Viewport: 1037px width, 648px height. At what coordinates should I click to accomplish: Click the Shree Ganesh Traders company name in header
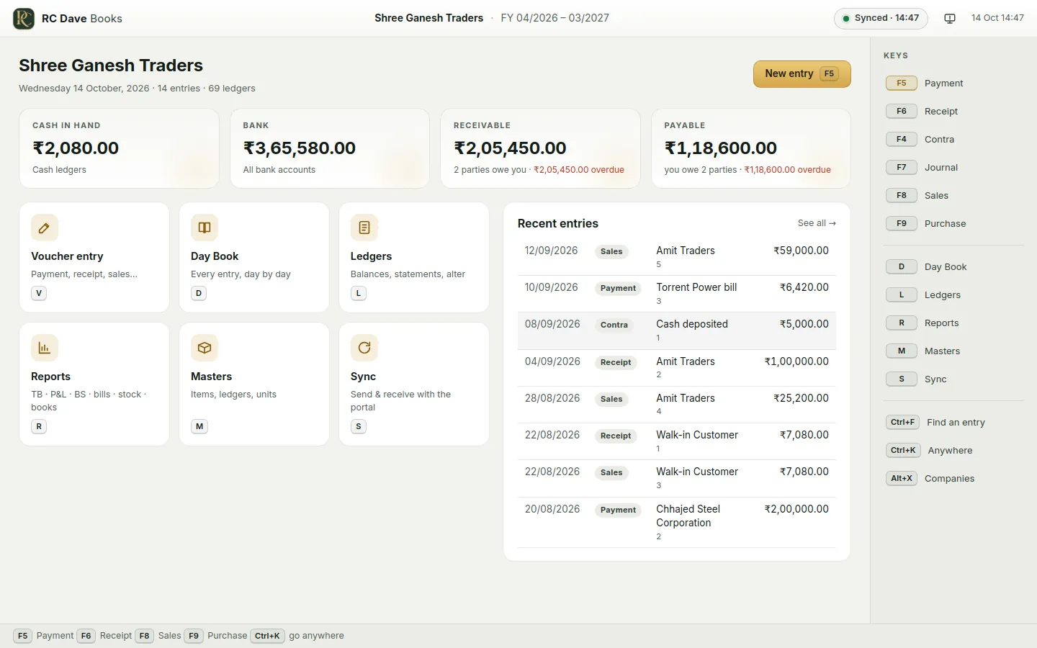(428, 18)
